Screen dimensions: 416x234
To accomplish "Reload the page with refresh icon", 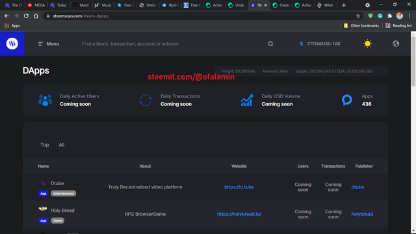I will (x=26, y=16).
